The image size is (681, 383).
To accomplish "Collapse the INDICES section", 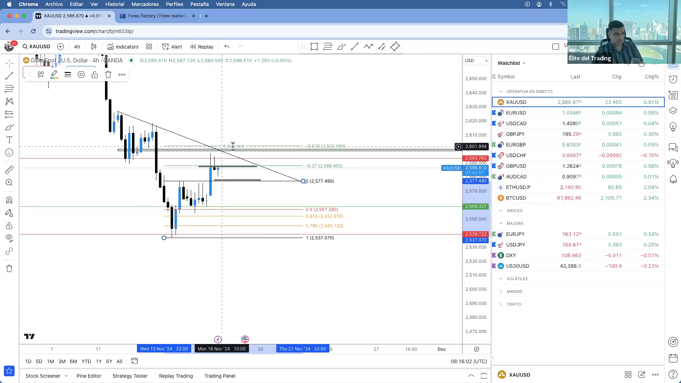I will (x=501, y=211).
